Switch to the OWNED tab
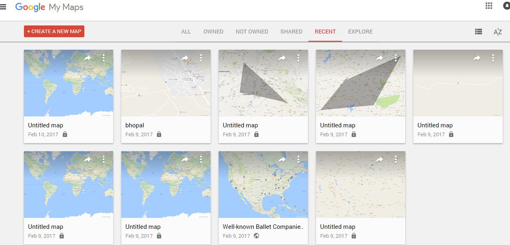The image size is (510, 245). pos(213,32)
